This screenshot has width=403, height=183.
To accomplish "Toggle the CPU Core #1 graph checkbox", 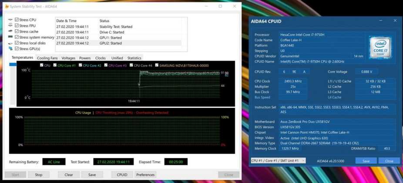I will 54,65.
